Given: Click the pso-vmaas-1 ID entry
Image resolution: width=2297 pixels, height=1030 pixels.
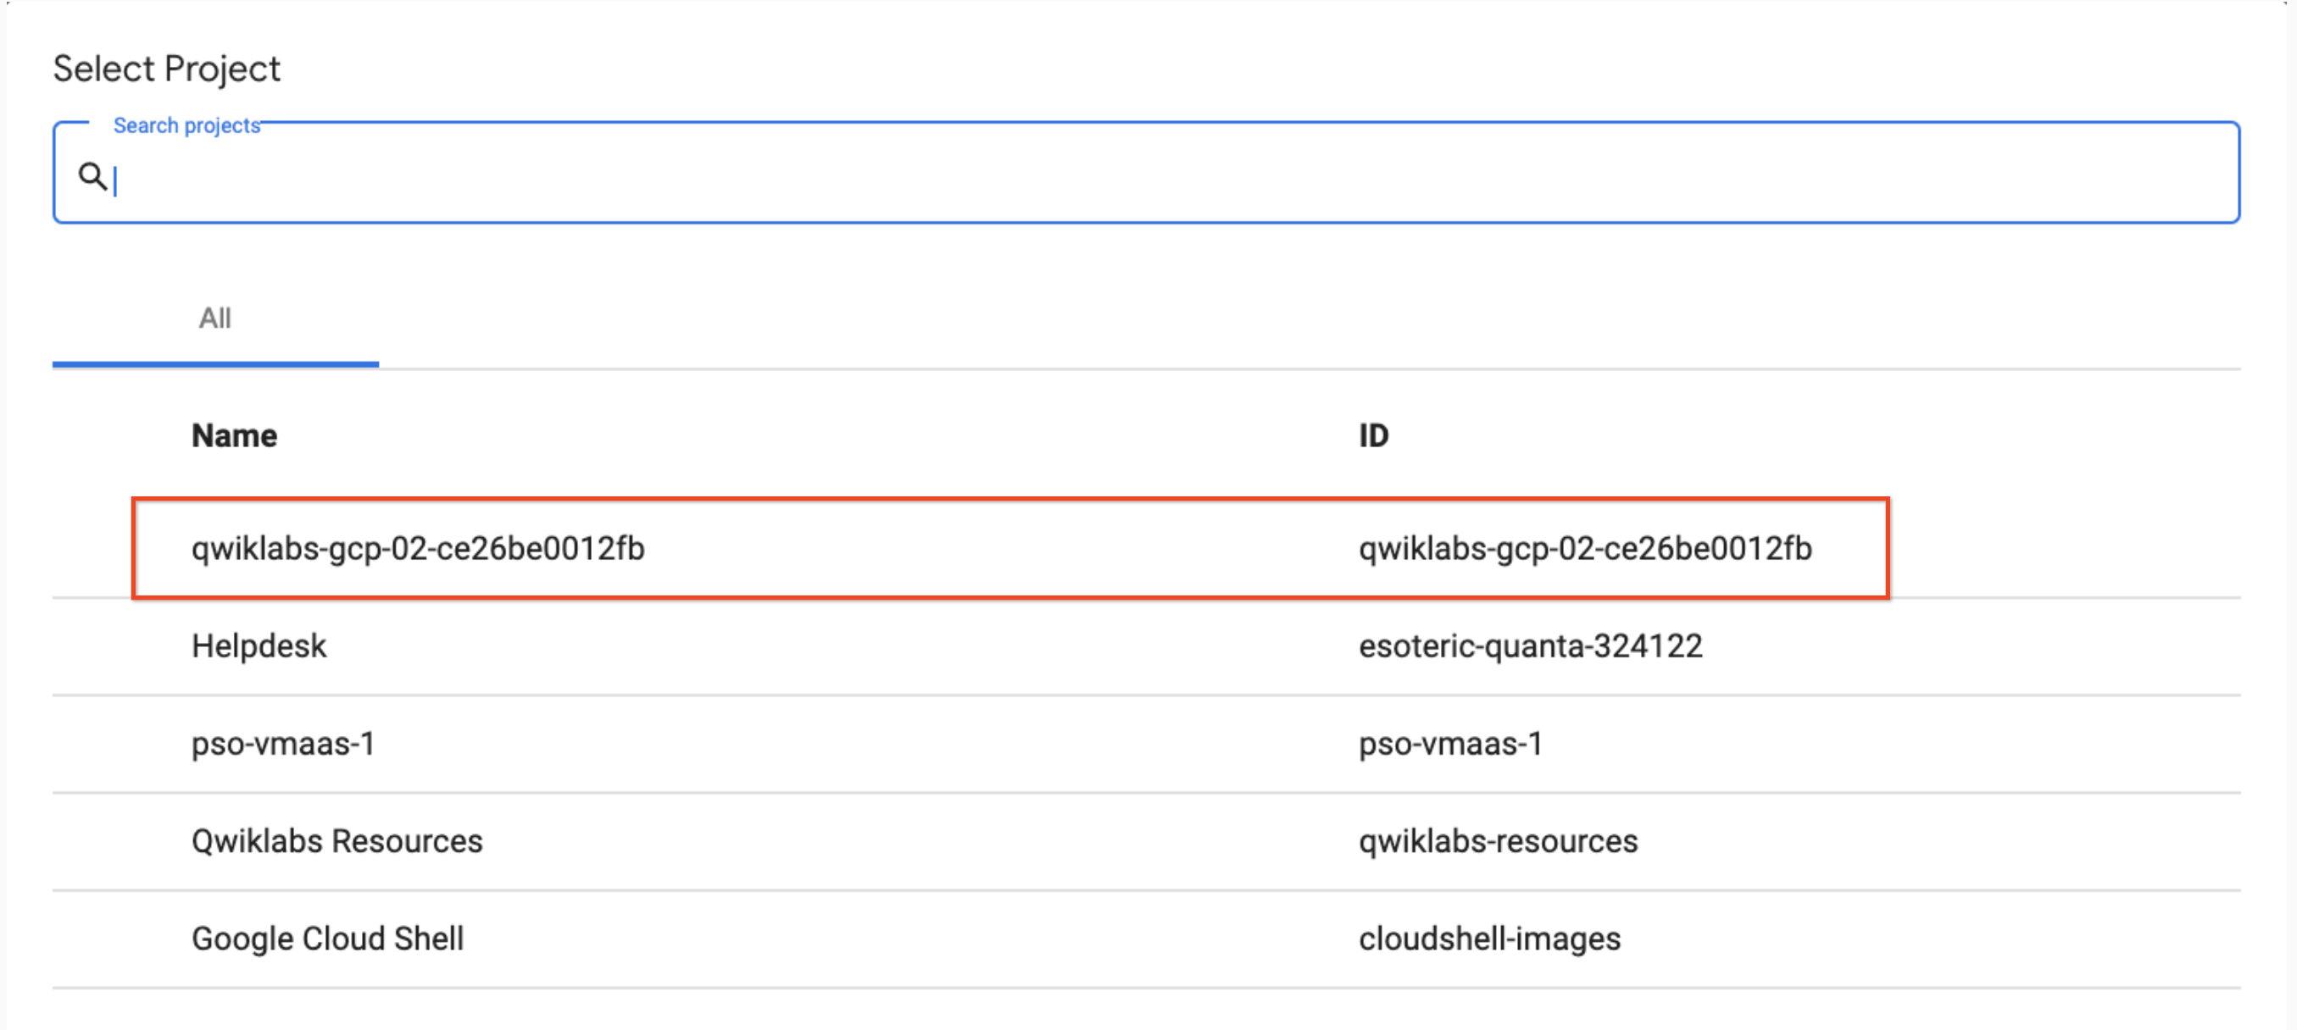Looking at the screenshot, I should pos(1450,744).
